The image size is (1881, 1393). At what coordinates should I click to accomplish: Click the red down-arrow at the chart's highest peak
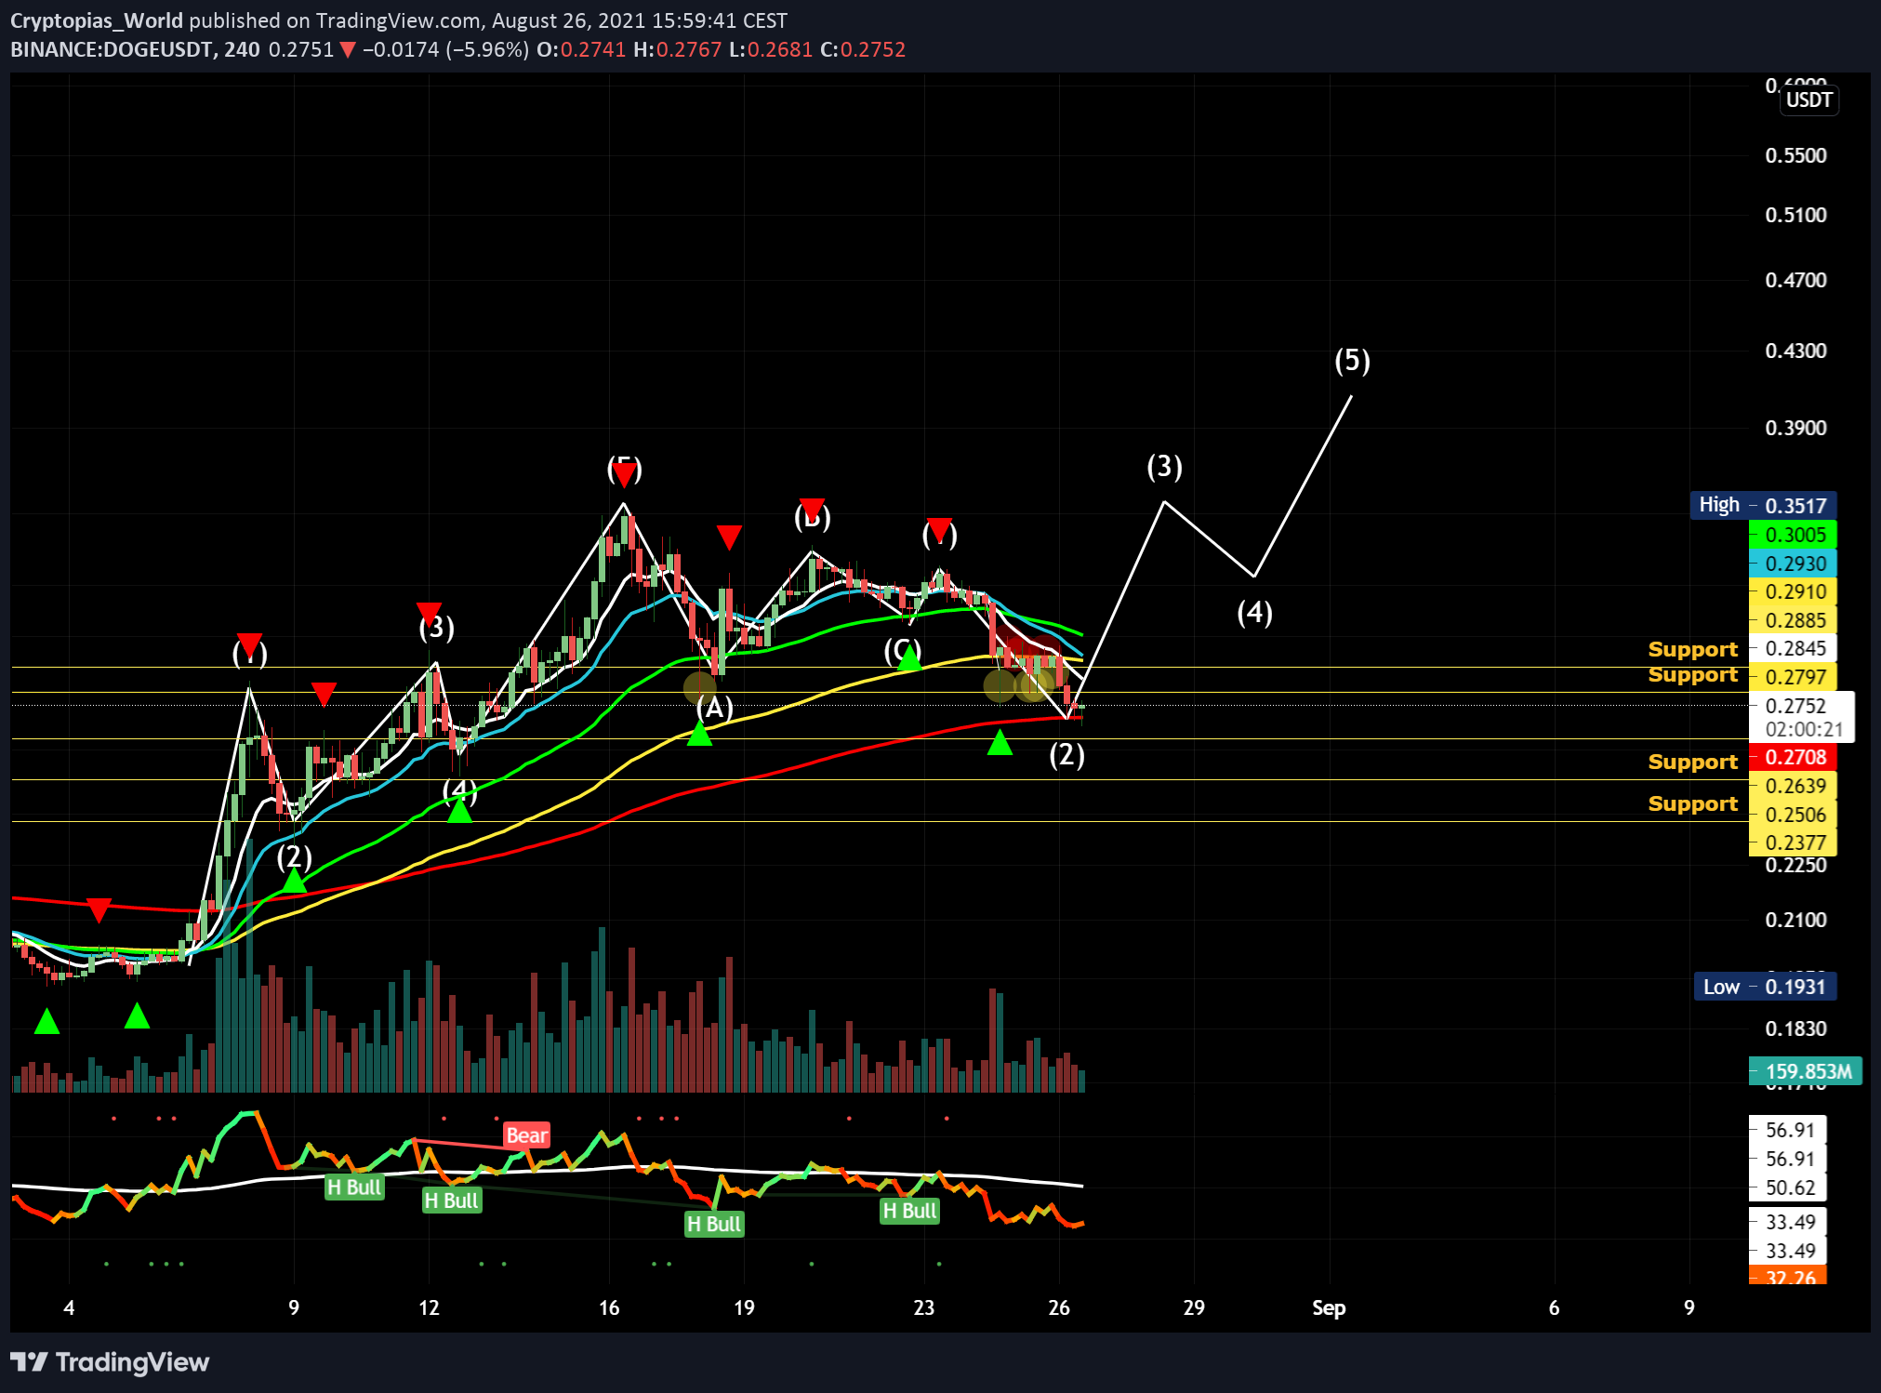624,474
